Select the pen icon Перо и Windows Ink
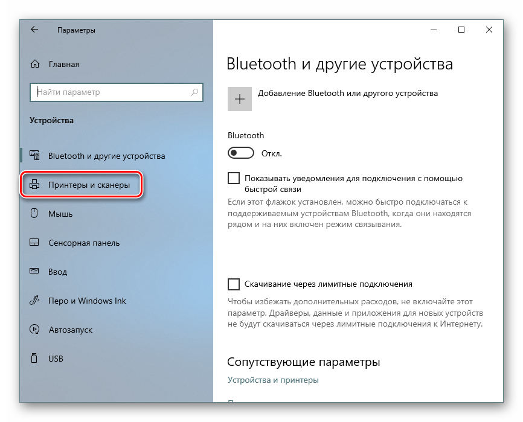Image resolution: width=523 pixels, height=422 pixels. (34, 300)
